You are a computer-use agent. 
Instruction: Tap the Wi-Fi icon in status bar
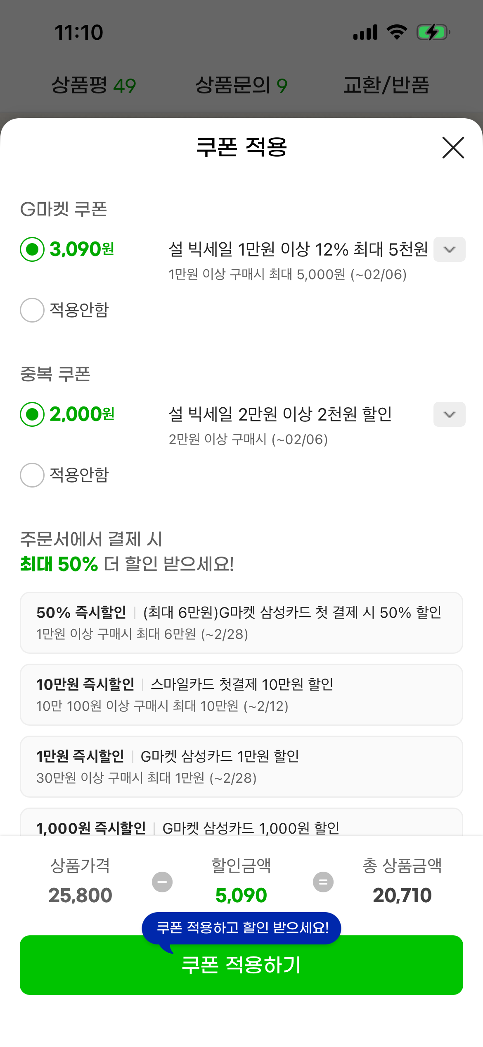397,32
